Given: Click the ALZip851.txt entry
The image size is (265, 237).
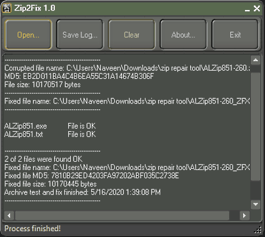Looking at the screenshot, I should point(24,135).
